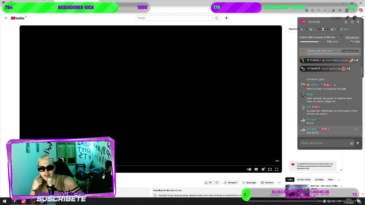Close the LIVE chat overlay panel
The image size is (365, 205).
click(358, 22)
